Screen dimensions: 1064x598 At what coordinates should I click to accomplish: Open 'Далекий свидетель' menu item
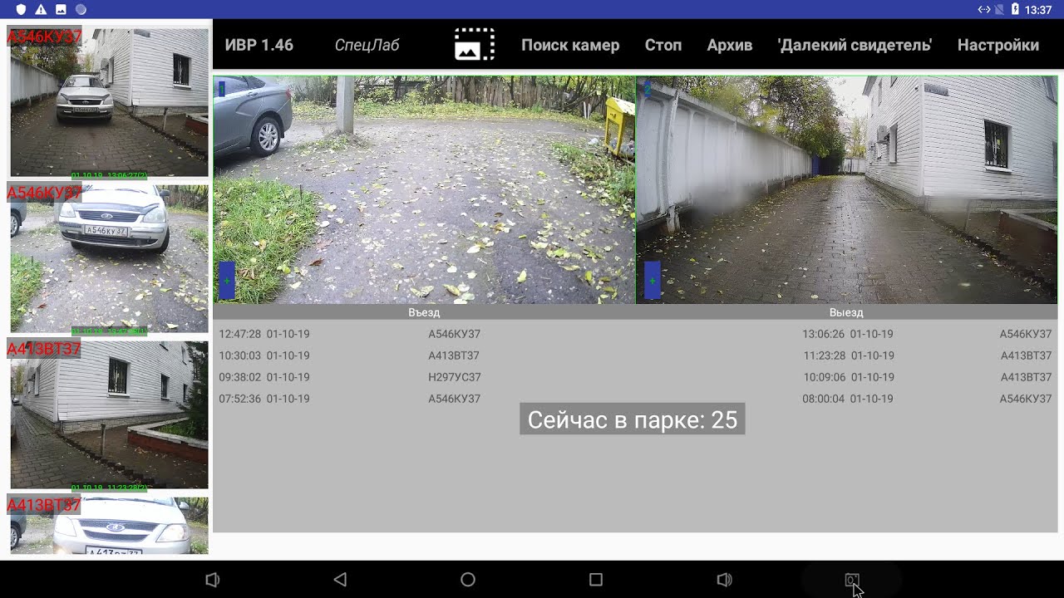pos(855,45)
